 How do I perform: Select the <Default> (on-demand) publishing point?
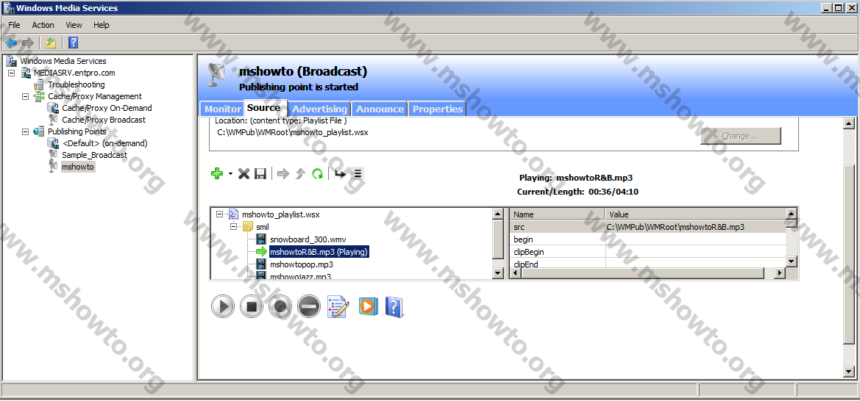104,143
